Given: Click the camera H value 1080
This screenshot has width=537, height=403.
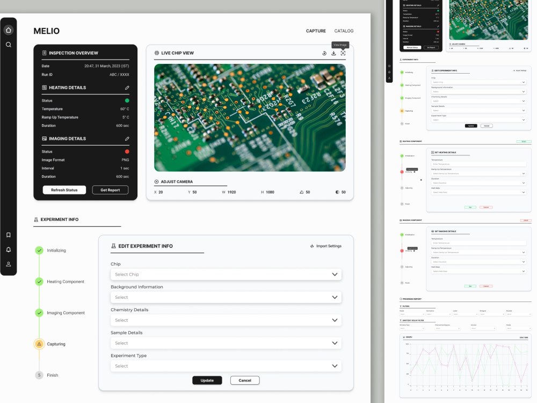Looking at the screenshot, I should tap(270, 192).
